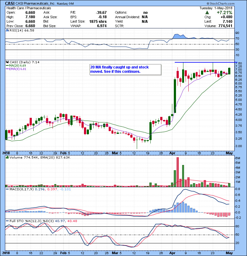Viewport: 247px width, 256px height.
Task: Click the Nasdaq GM exchange label
Action: point(65,3)
